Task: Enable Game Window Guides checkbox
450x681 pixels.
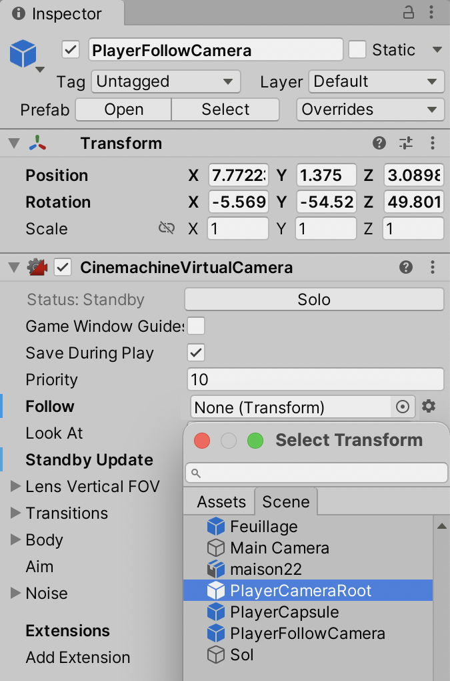Action: pos(196,326)
